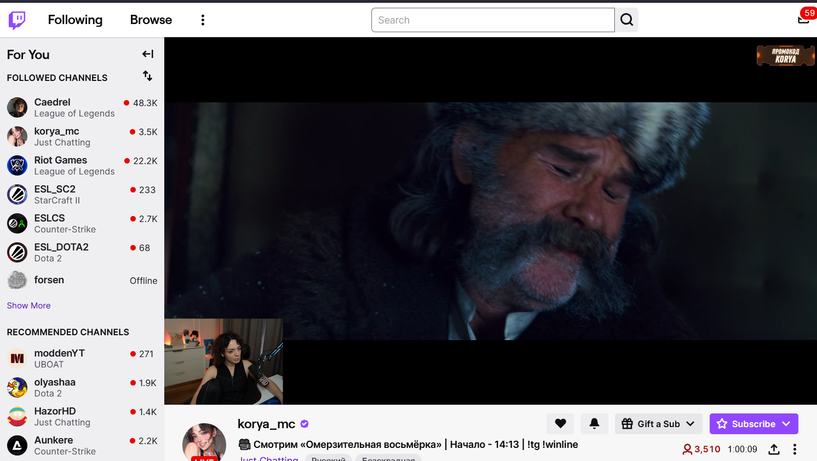
Task: Open offline forsen channel
Action: (x=82, y=281)
